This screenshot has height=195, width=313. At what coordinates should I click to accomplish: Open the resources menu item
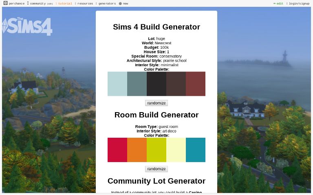click(84, 3)
